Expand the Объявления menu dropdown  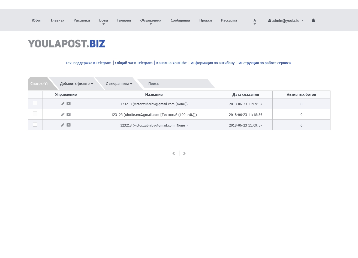pos(151,22)
